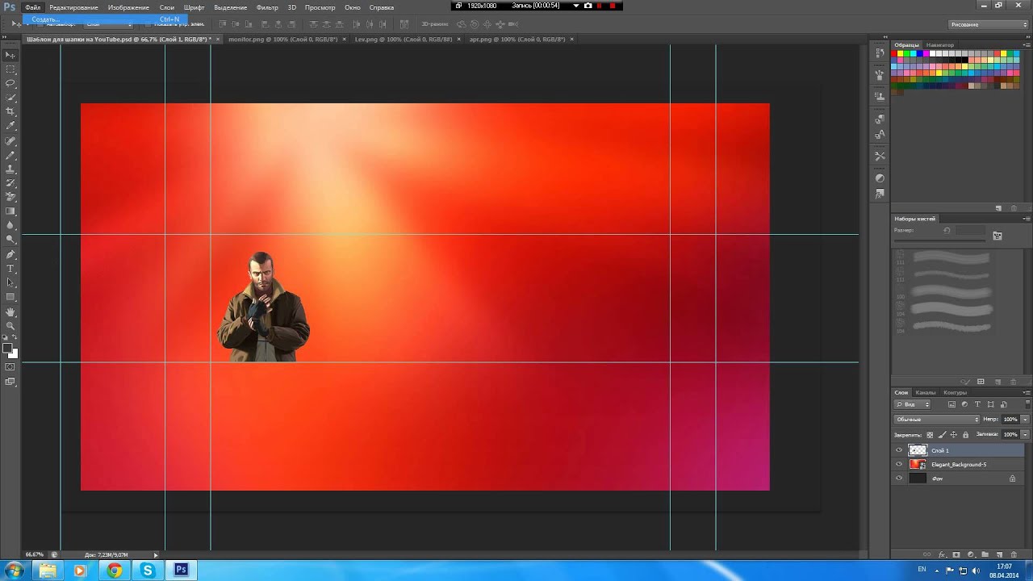Screen dimensions: 1033x581
Task: Toggle lock image pixels brush icon
Action: pos(942,435)
